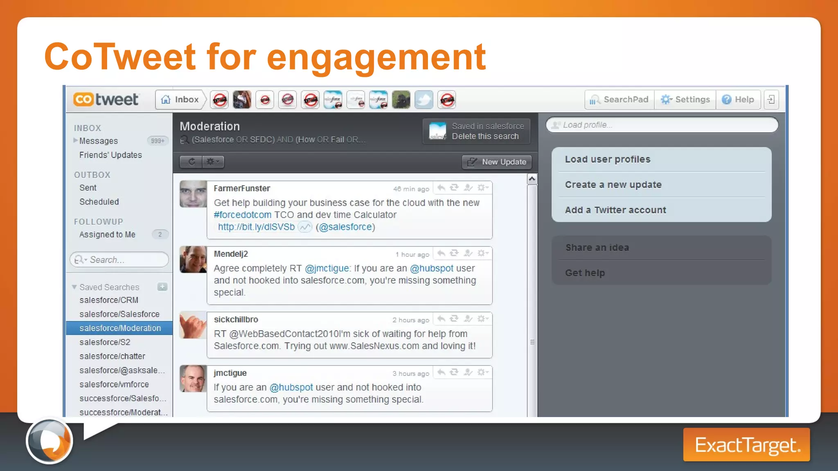Open salesforce/S2 saved search
The image size is (838, 471).
pyautogui.click(x=105, y=342)
